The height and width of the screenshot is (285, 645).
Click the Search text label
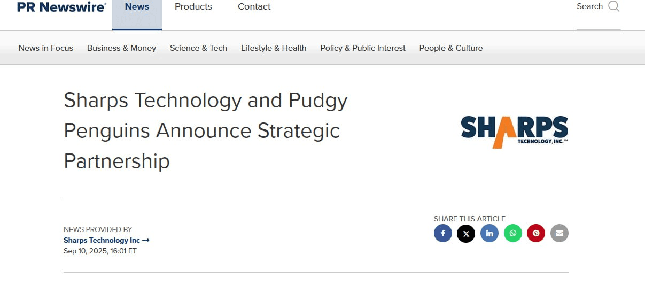(x=590, y=6)
